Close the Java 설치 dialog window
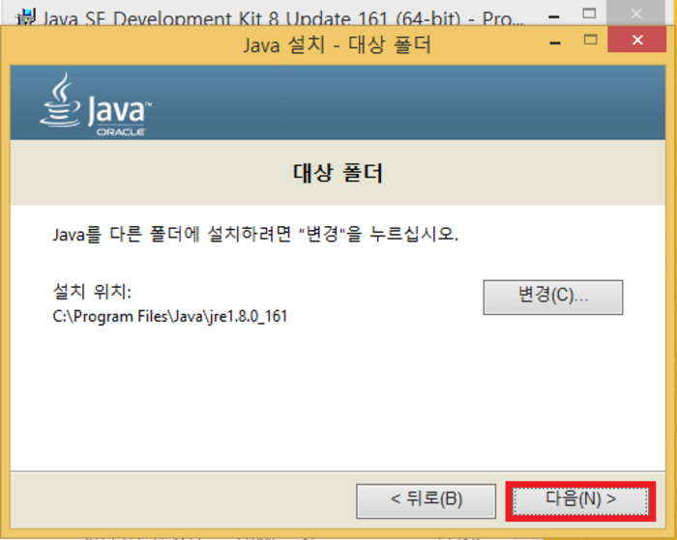 tap(636, 41)
